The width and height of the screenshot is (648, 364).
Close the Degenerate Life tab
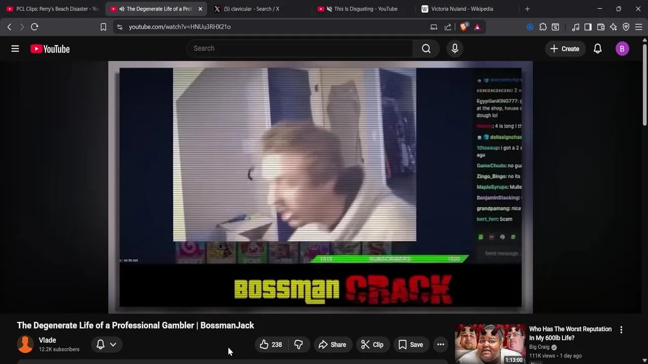click(200, 9)
